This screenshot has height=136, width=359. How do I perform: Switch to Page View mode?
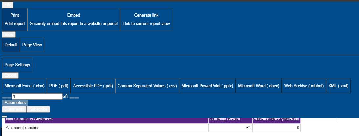point(32,45)
